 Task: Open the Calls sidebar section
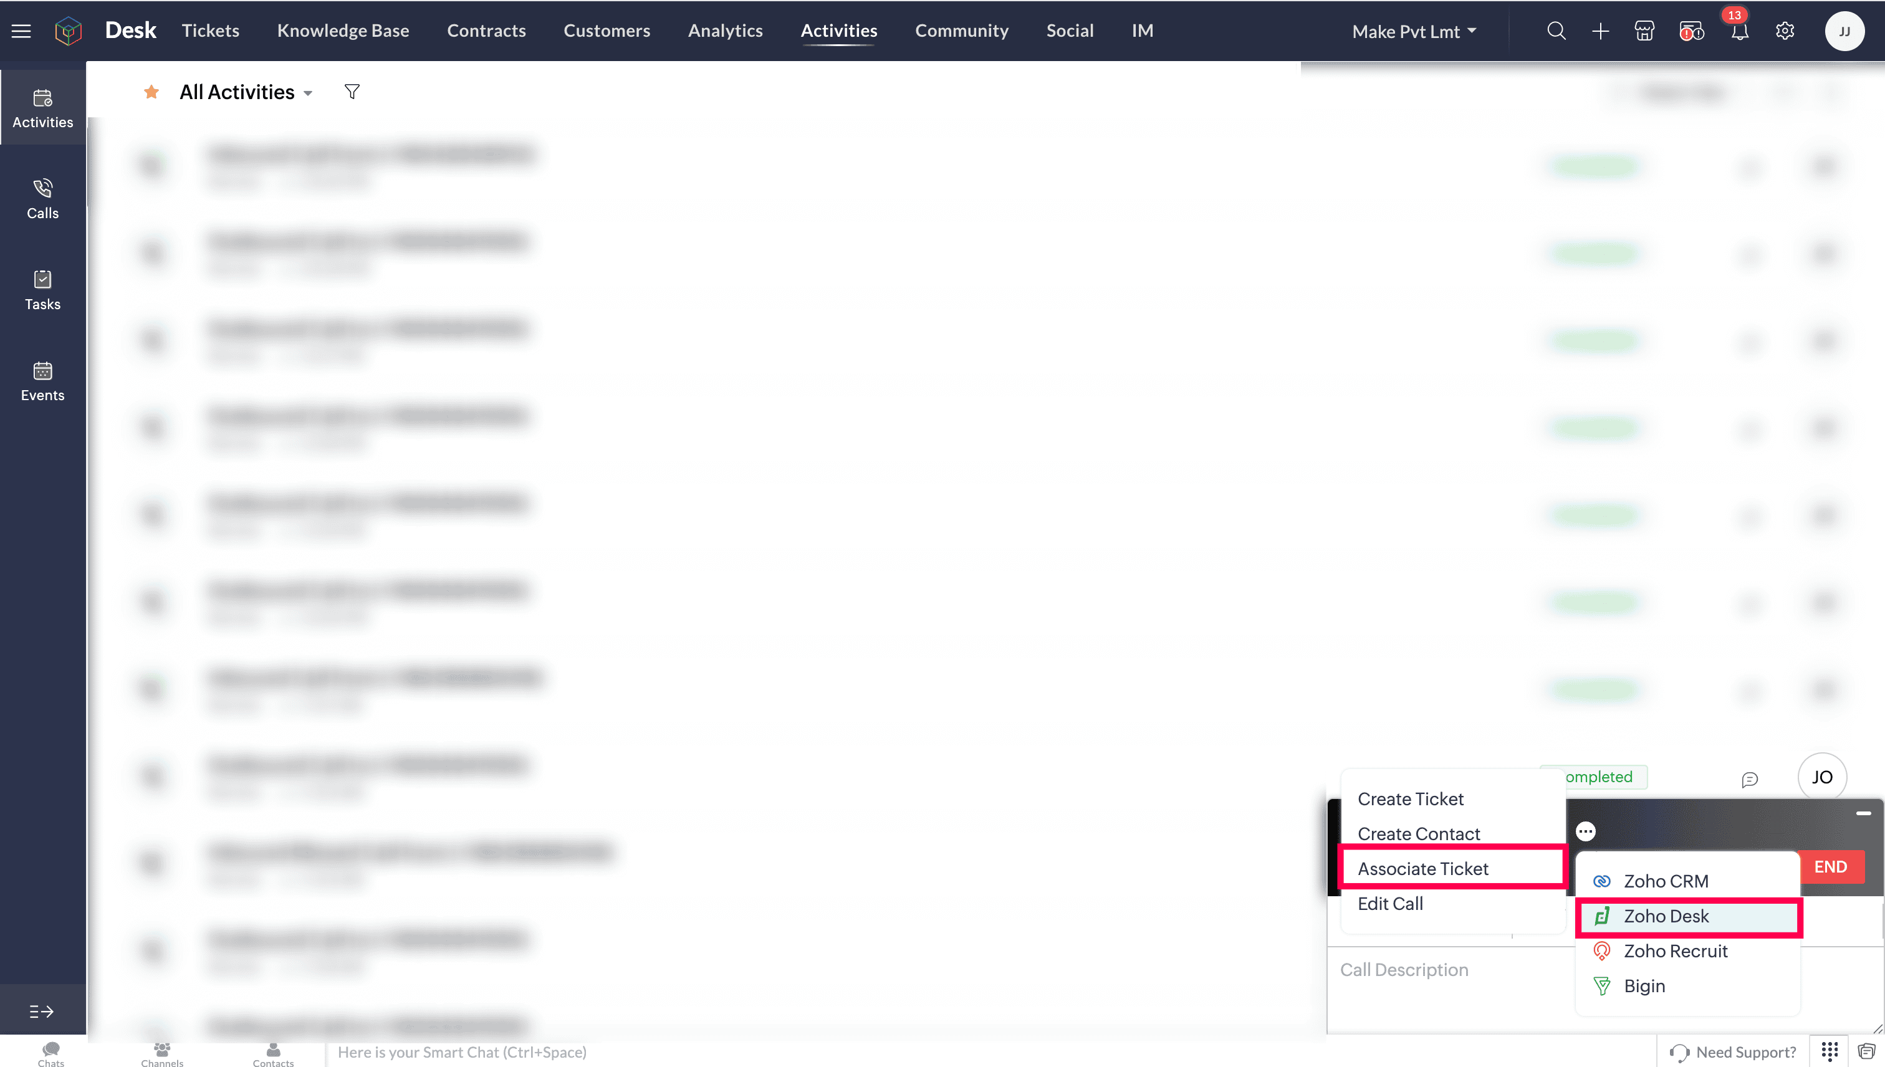coord(42,199)
